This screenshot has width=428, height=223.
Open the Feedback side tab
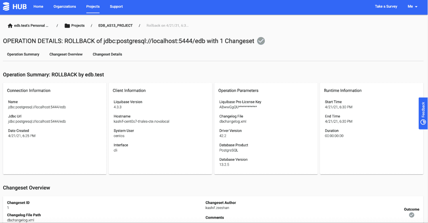423,109
